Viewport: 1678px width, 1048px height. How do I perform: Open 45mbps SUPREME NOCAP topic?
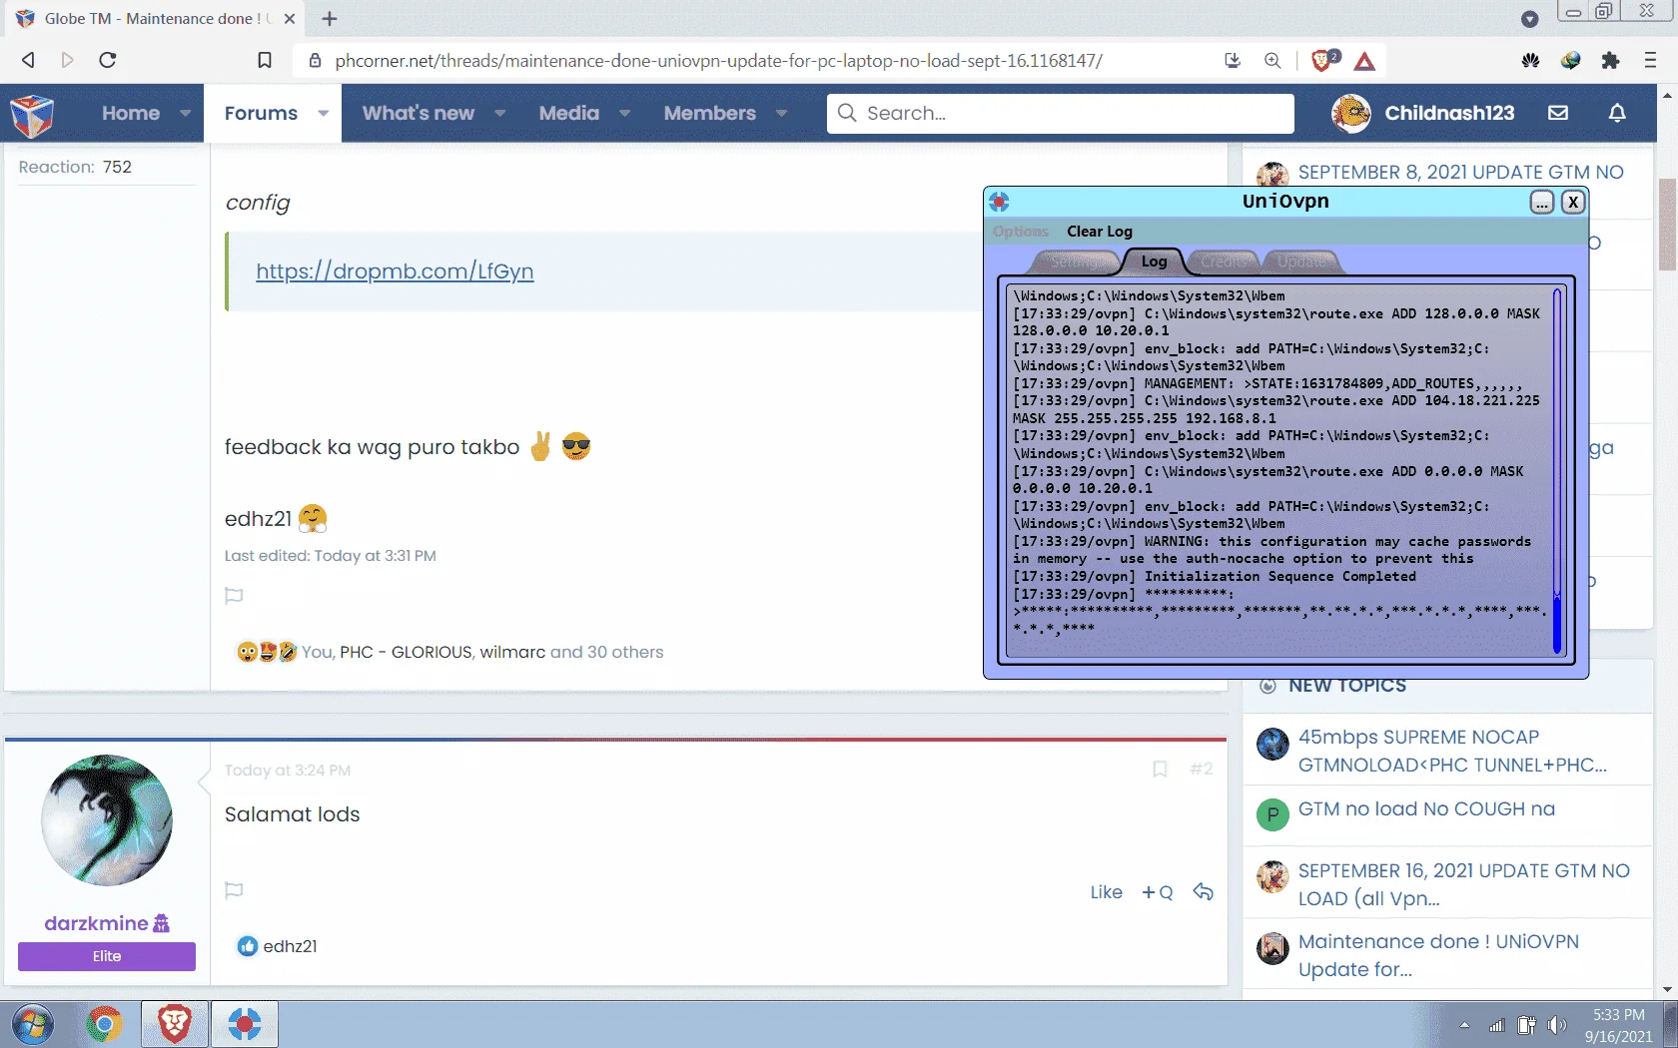pos(1452,751)
